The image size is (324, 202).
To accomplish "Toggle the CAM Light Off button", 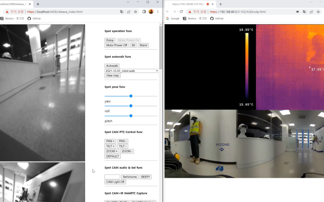I will (115, 182).
